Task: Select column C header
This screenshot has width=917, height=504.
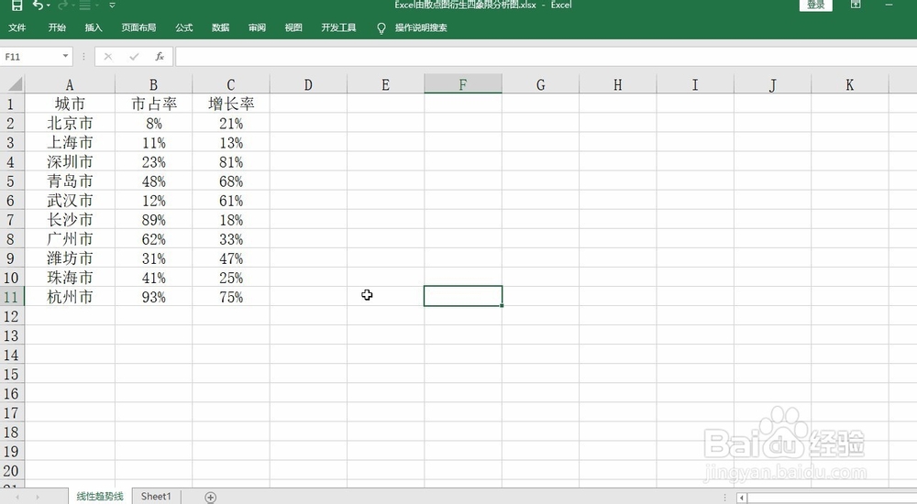Action: point(230,85)
